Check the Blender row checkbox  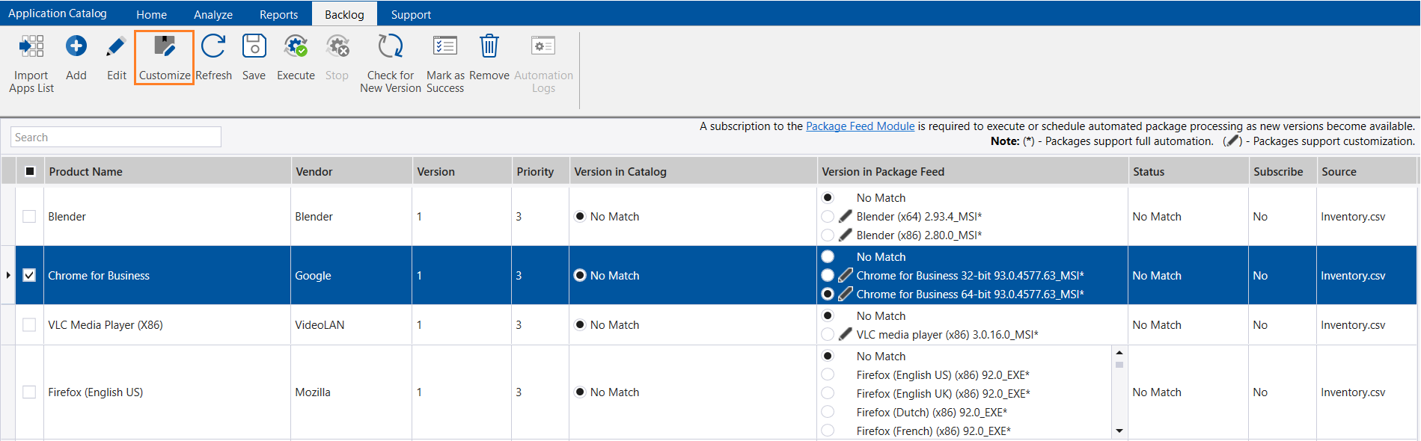29,216
